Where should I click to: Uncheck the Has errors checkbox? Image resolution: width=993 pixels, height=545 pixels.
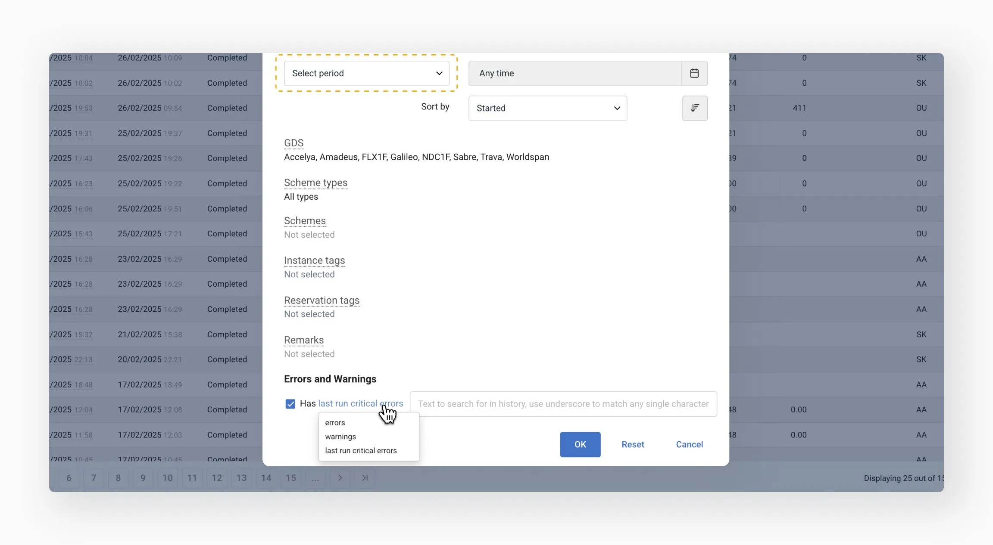click(x=290, y=404)
